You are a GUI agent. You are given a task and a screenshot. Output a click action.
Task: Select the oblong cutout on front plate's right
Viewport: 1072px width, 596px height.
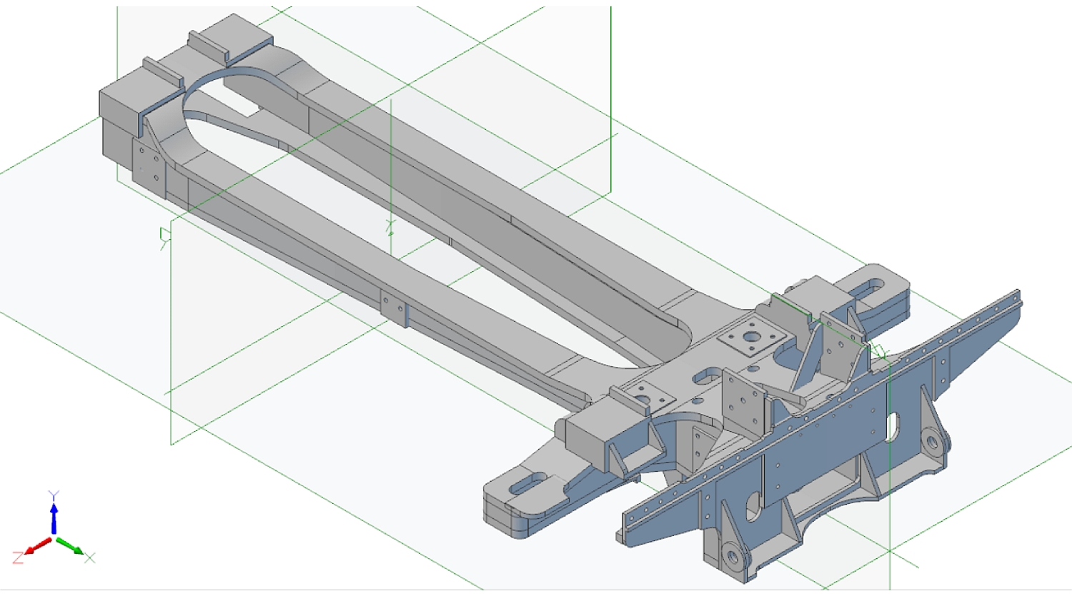coord(893,426)
